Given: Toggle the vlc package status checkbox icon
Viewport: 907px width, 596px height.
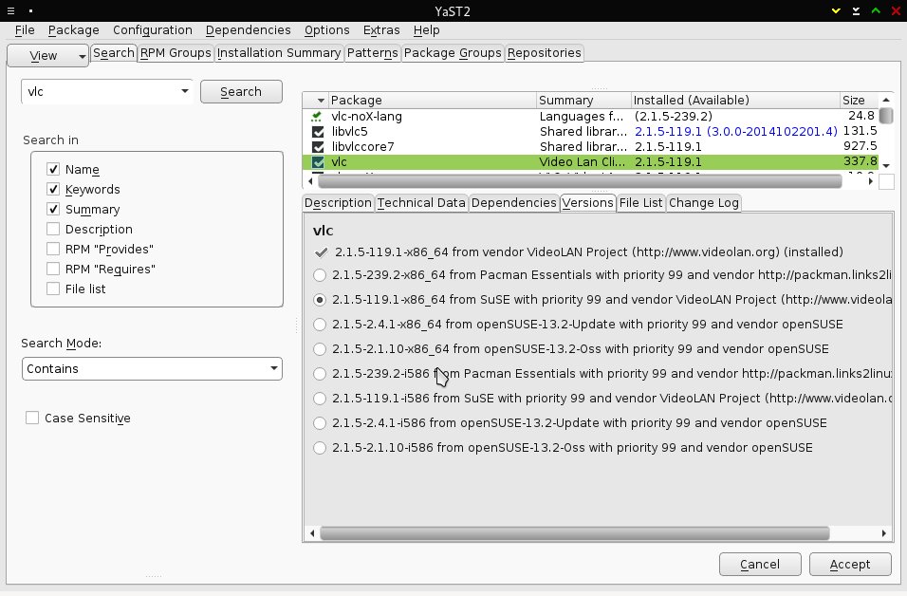Looking at the screenshot, I should (x=318, y=162).
